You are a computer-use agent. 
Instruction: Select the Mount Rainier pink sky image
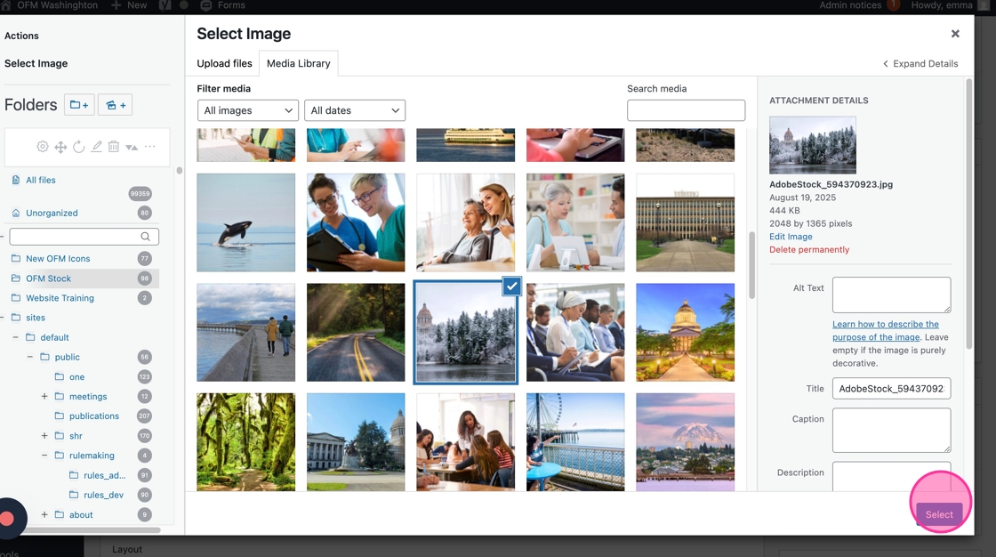pyautogui.click(x=686, y=442)
